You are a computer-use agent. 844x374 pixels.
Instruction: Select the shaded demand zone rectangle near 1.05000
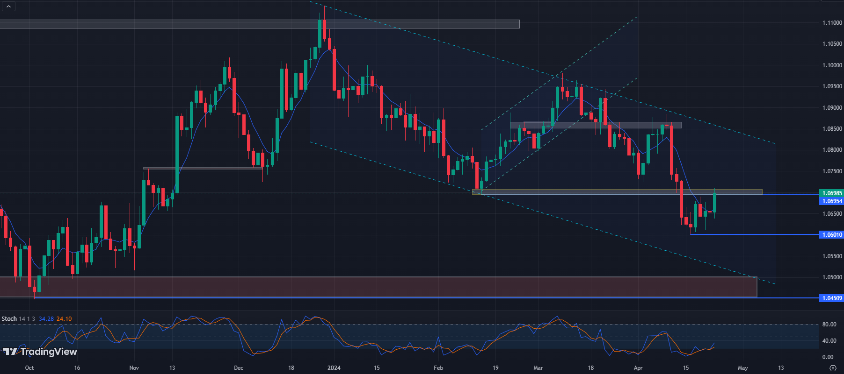pos(378,287)
